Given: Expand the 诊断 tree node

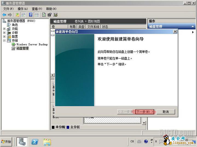Looking at the screenshot, I should [x=4, y=33].
